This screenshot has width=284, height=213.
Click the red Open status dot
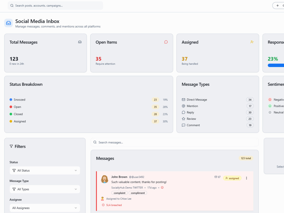pyautogui.click(x=11, y=107)
